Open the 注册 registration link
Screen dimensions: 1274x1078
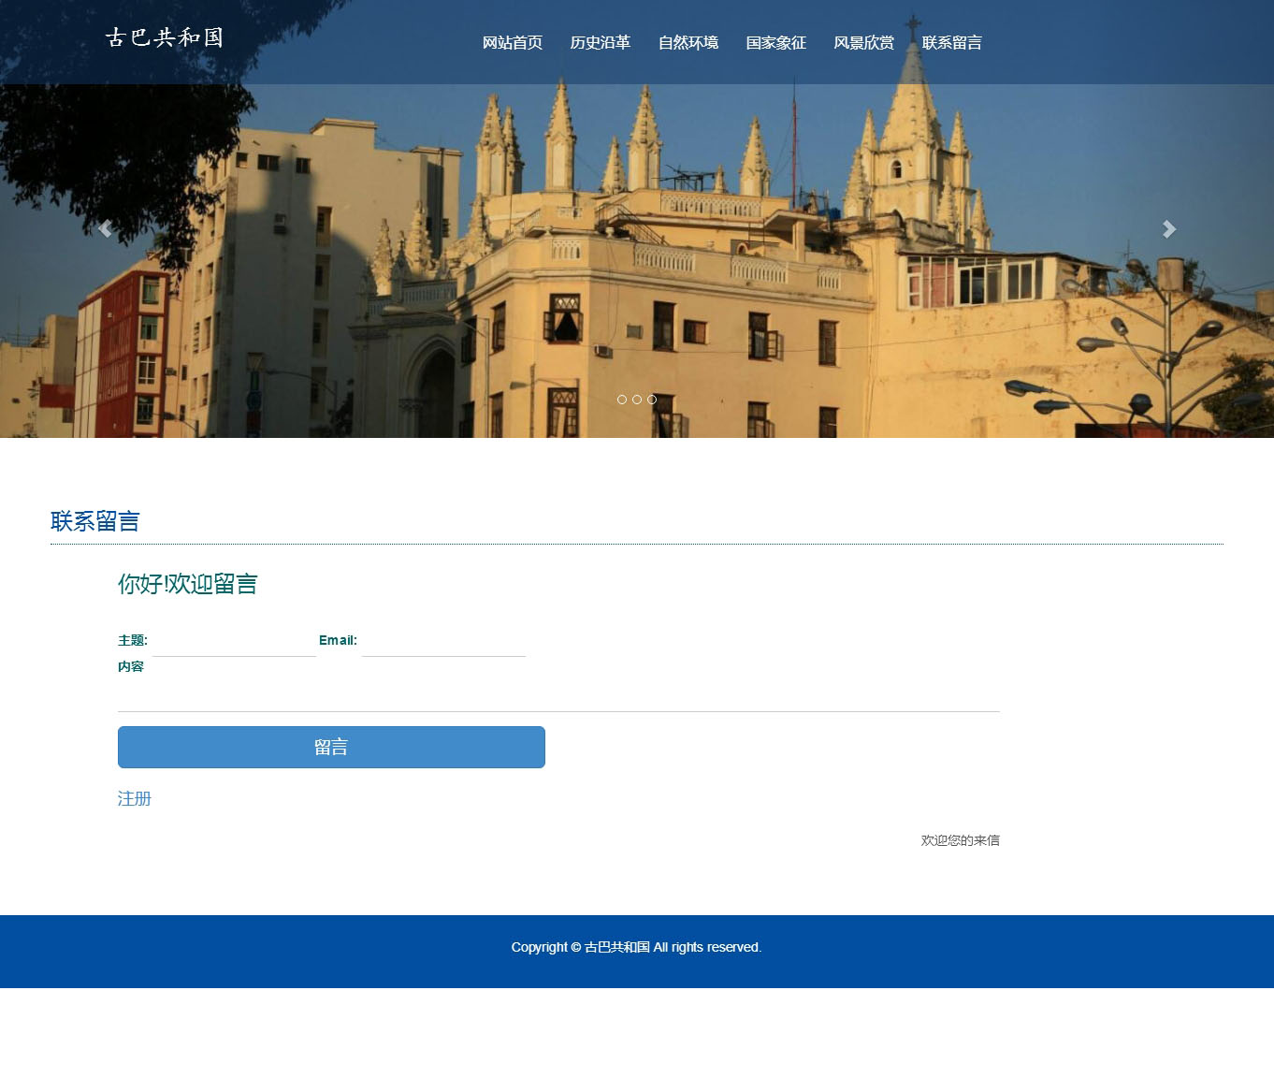pyautogui.click(x=135, y=798)
